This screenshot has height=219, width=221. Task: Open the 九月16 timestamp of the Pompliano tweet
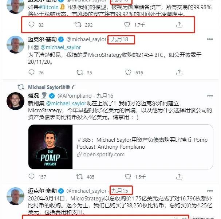click(x=105, y=96)
